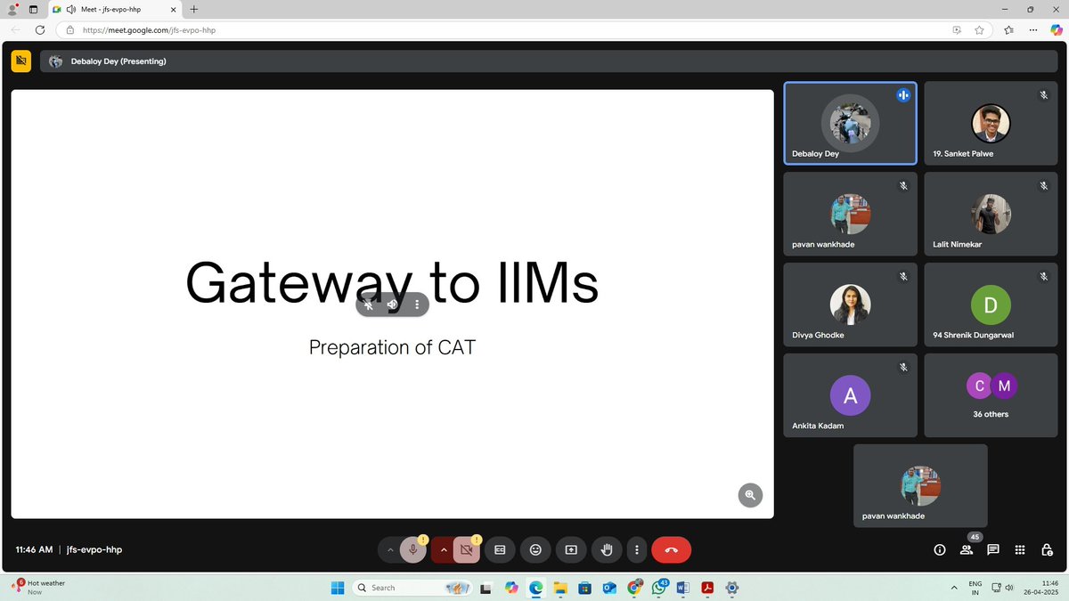This screenshot has width=1069, height=601.
Task: Click the taskbar Search box
Action: pyautogui.click(x=412, y=588)
